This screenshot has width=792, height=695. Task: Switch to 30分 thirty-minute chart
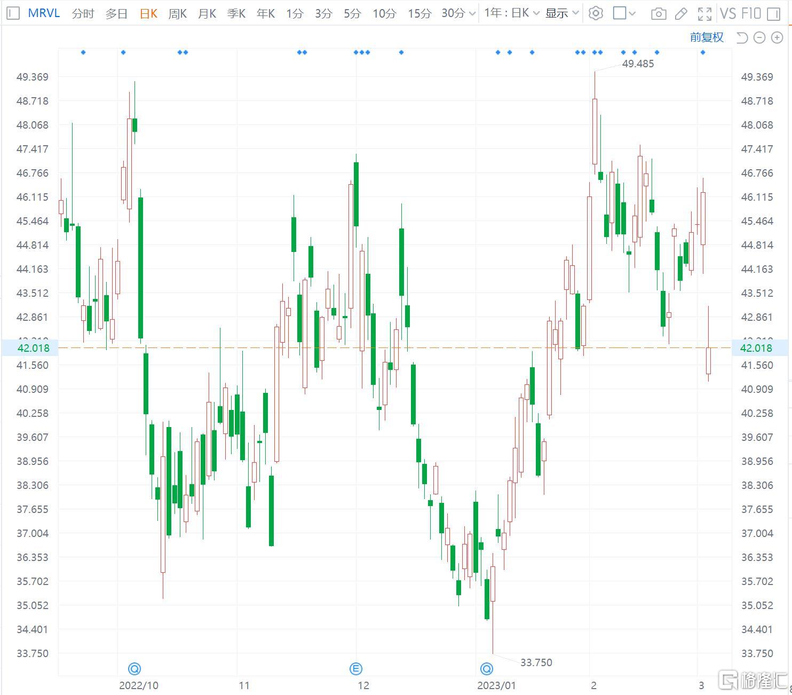tap(453, 13)
